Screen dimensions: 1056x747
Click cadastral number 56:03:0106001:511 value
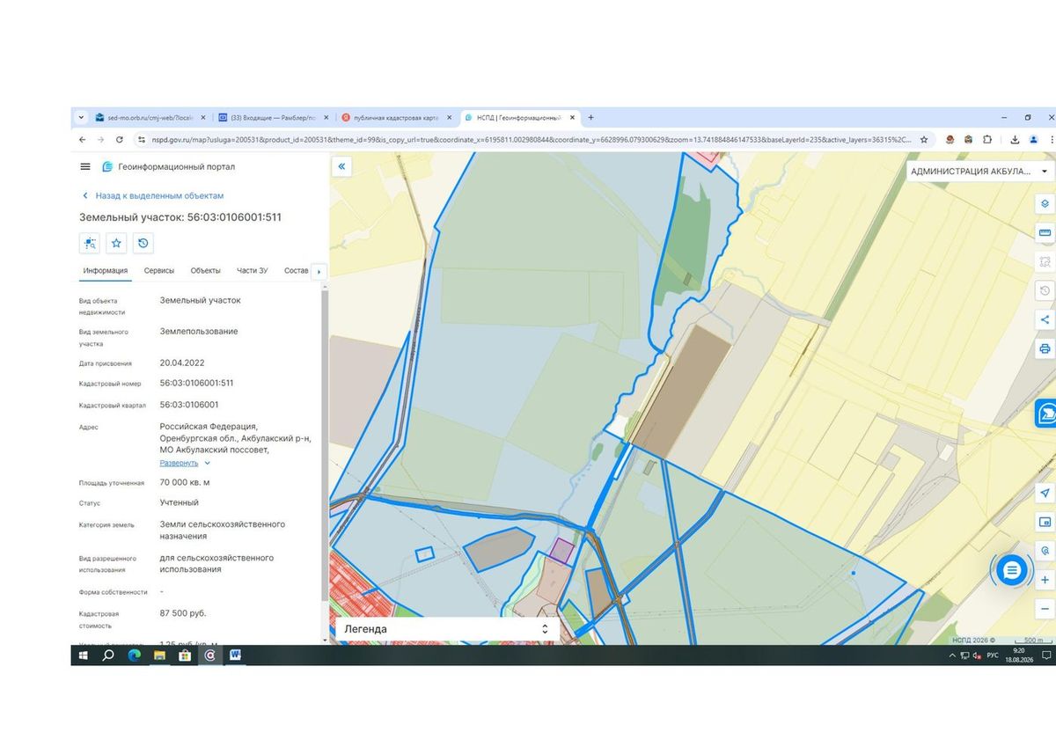point(196,384)
